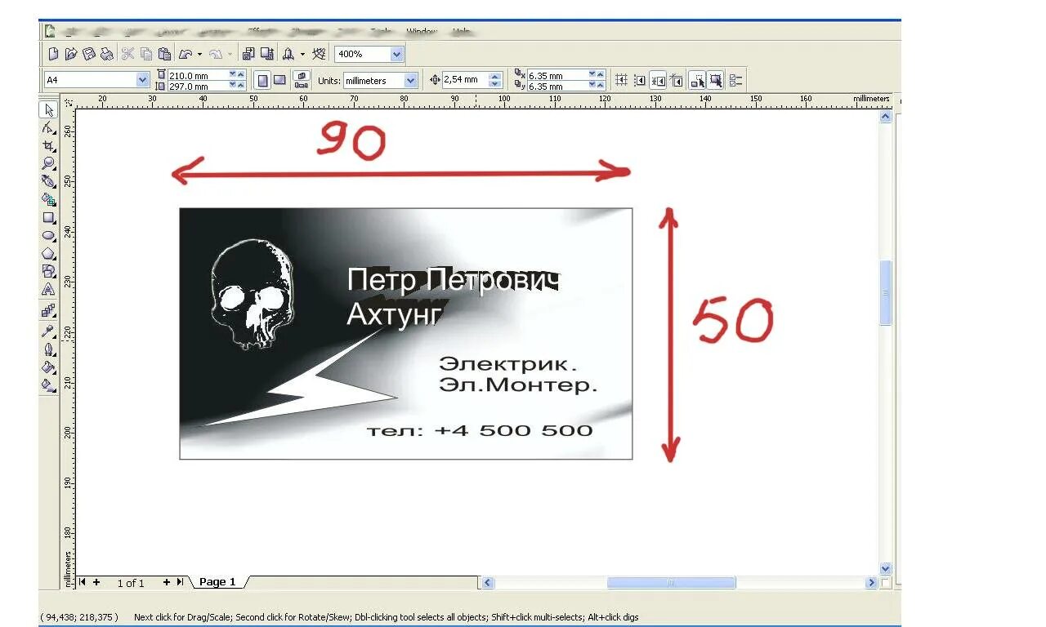
Task: Select the Outline pen tool
Action: [x=49, y=349]
